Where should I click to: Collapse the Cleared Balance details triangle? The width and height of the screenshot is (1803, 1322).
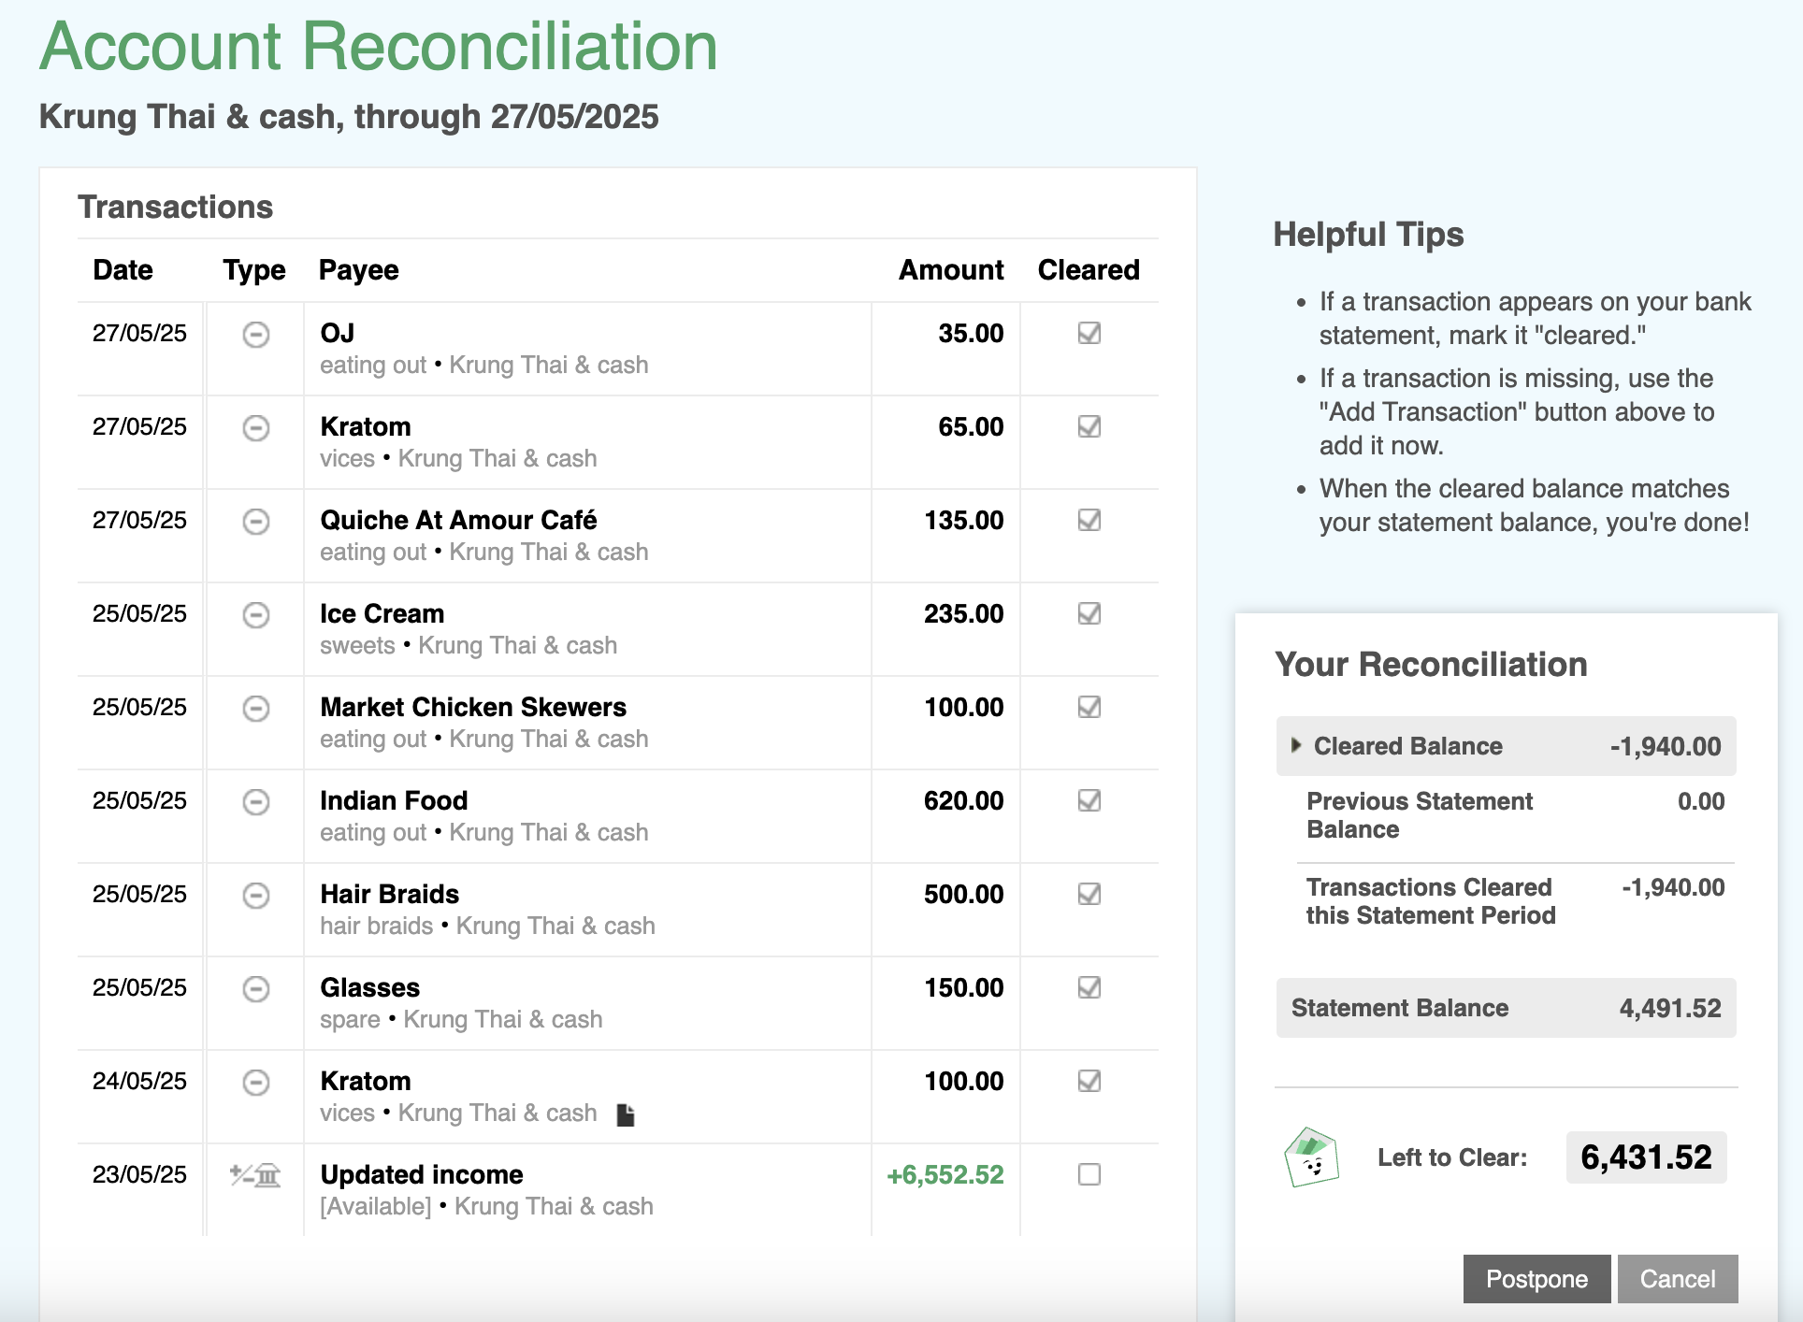click(x=1295, y=745)
